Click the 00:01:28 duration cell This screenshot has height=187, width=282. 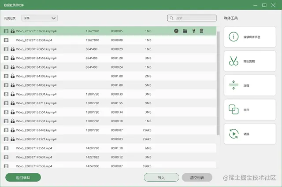pos(117,58)
